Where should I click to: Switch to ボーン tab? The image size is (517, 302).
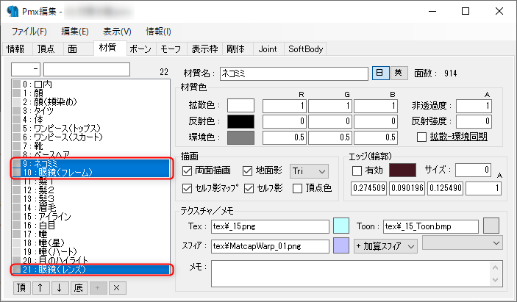tap(140, 49)
